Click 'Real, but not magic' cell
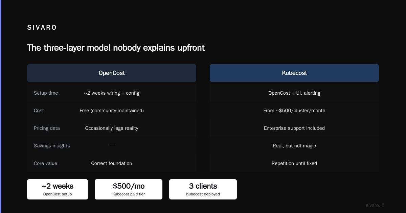 pyautogui.click(x=294, y=146)
